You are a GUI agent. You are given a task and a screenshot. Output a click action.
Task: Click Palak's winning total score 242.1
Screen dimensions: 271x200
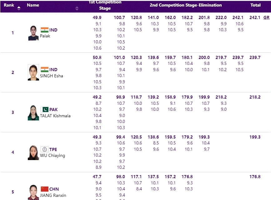coord(255,18)
